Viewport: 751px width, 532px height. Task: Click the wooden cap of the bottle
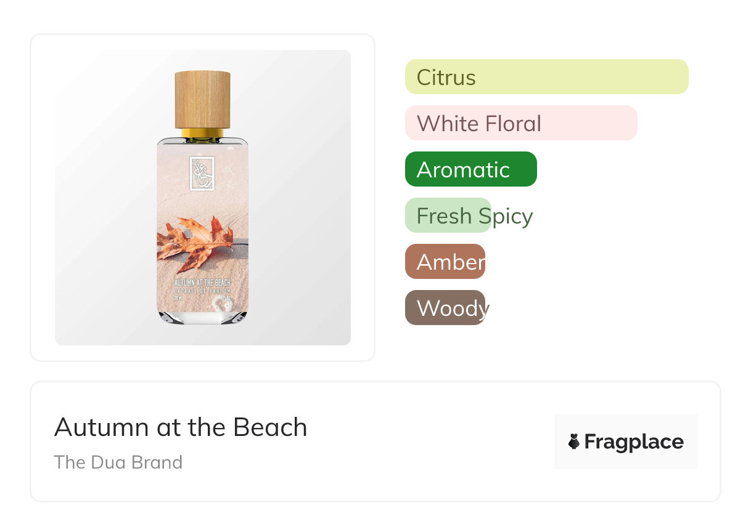point(202,99)
